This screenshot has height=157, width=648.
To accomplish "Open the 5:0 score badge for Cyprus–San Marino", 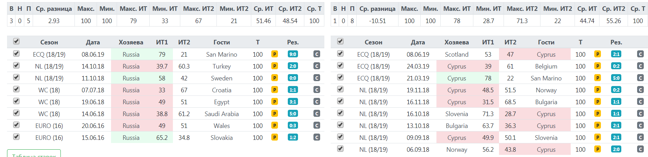I will point(616,78).
